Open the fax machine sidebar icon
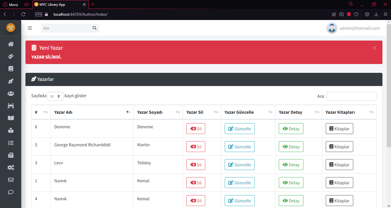This screenshot has height=208, width=391. [x=11, y=155]
